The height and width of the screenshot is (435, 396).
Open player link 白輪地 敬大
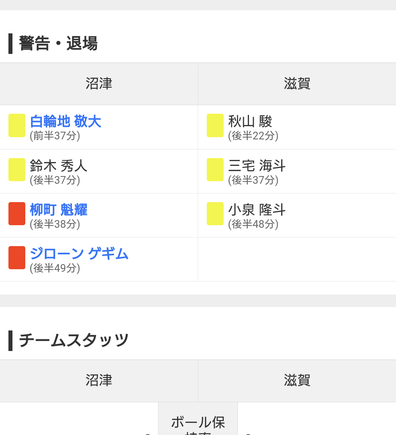(66, 121)
